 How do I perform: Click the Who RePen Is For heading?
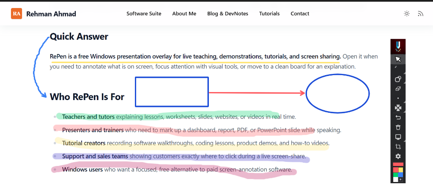[87, 97]
